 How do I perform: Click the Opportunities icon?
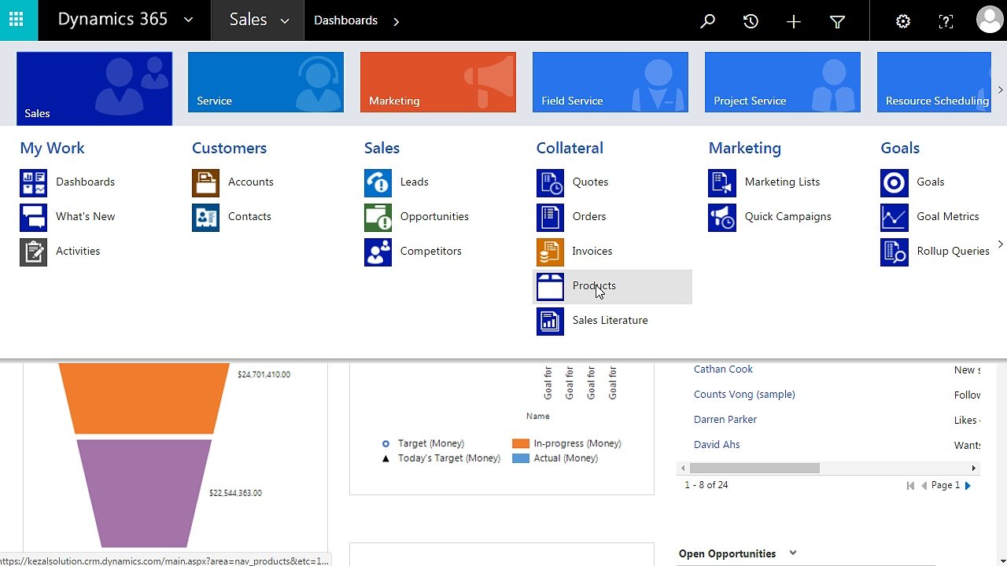pos(378,217)
